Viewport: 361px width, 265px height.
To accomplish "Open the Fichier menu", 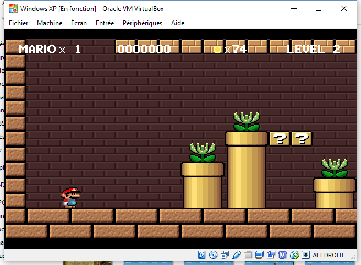I will coord(18,23).
